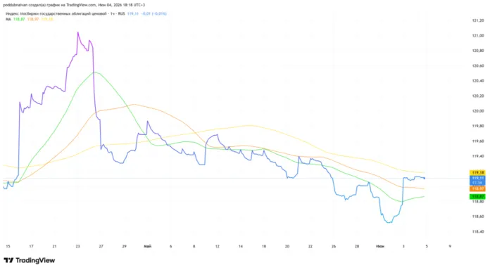Click the 120,60 price scale label

click(x=478, y=66)
